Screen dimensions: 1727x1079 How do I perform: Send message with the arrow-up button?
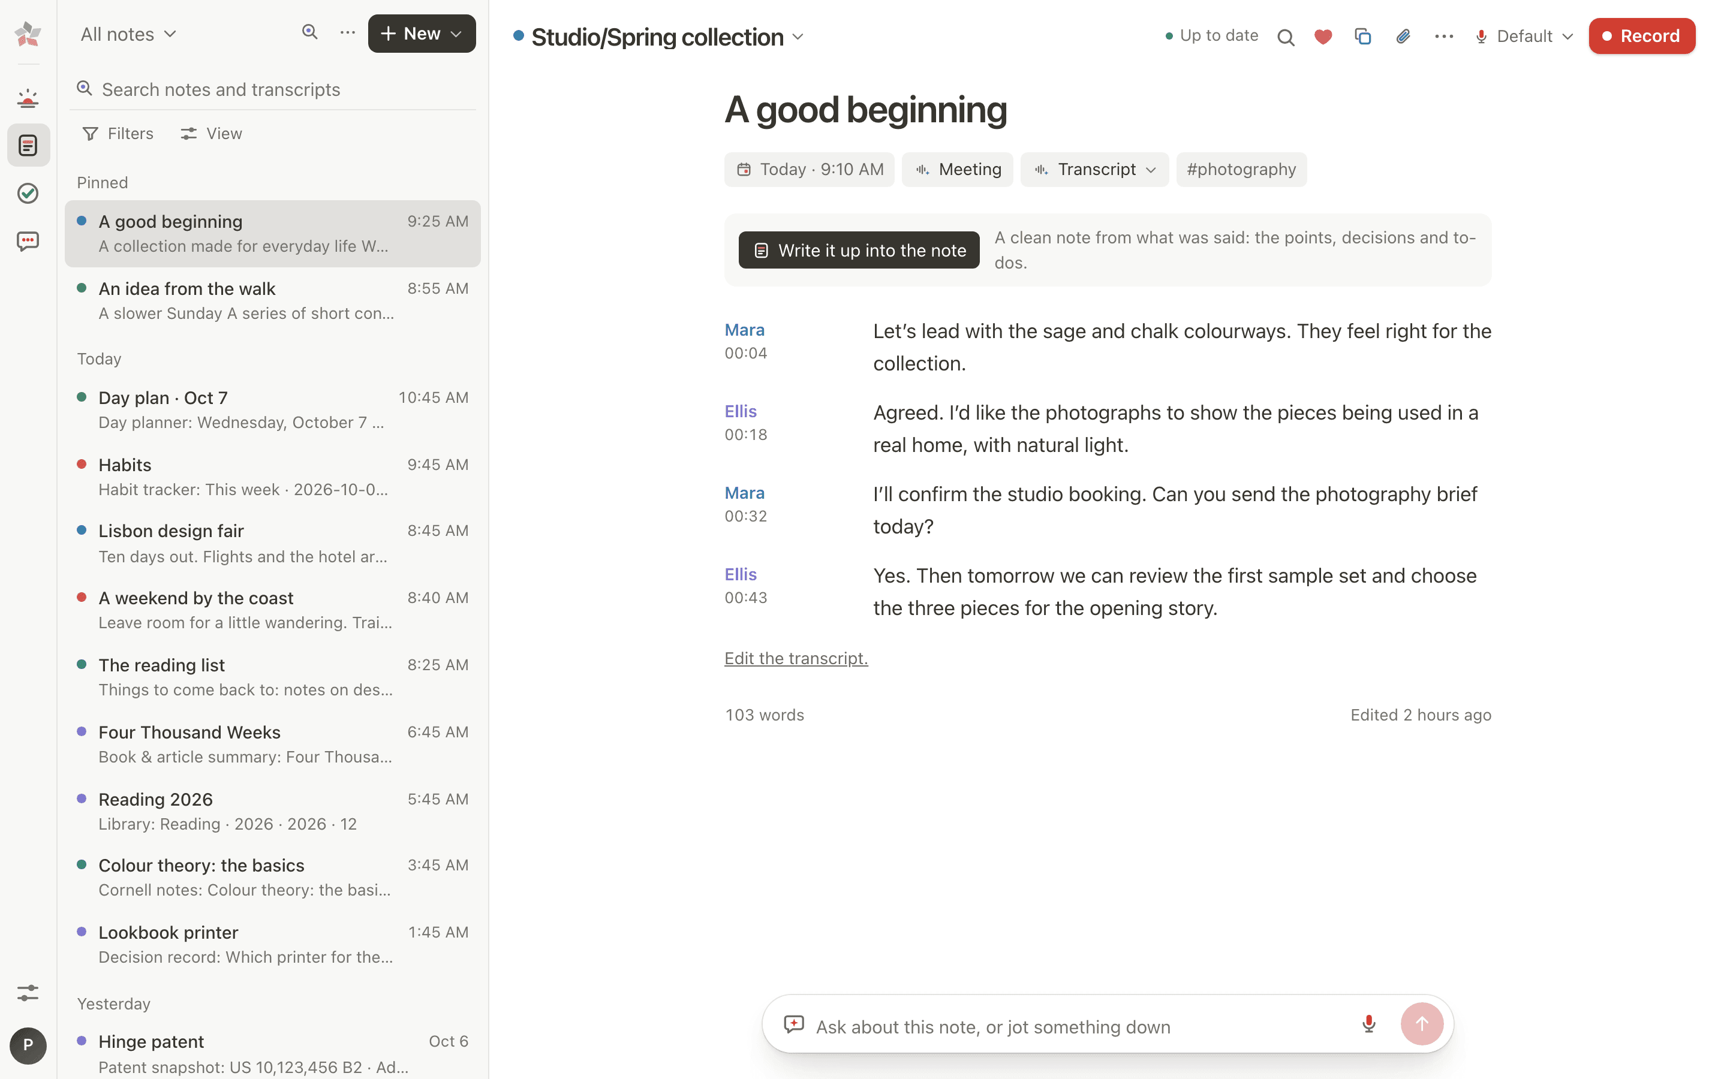1422,1024
